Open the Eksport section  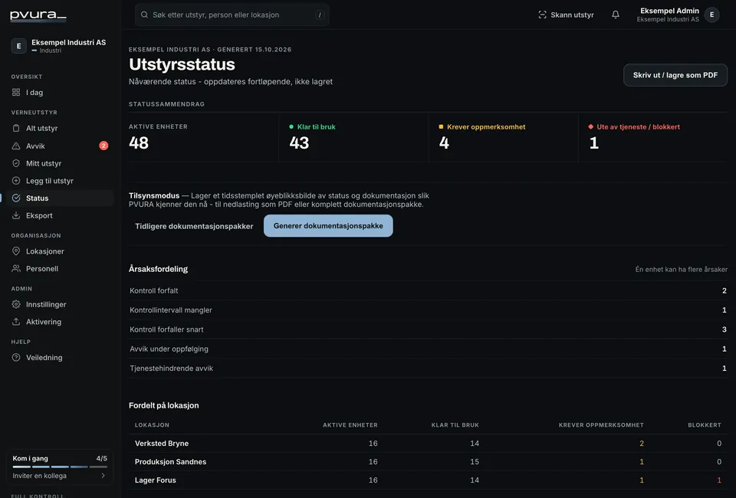point(60,215)
